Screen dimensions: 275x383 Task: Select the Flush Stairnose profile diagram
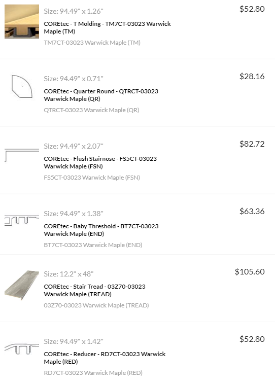pyautogui.click(x=22, y=155)
